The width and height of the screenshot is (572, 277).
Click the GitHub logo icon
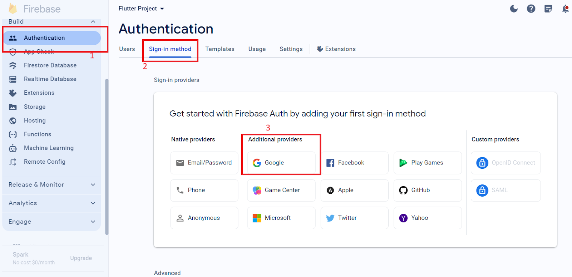[403, 191]
